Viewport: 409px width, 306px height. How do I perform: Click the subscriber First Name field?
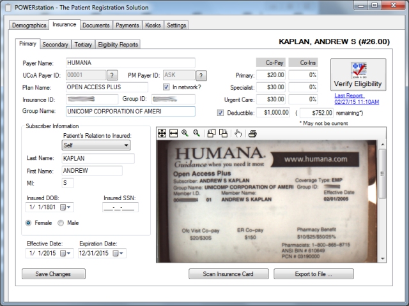pos(92,171)
